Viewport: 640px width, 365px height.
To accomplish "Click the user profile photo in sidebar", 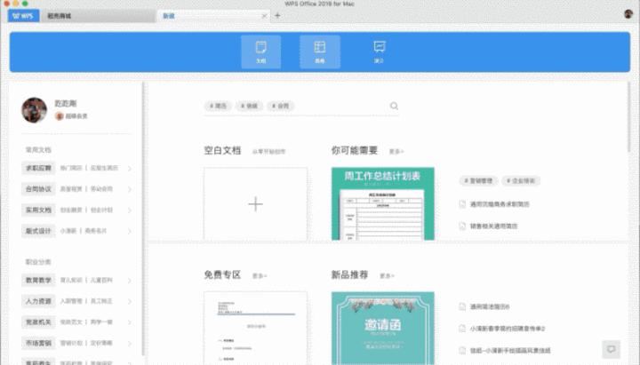I will [35, 110].
